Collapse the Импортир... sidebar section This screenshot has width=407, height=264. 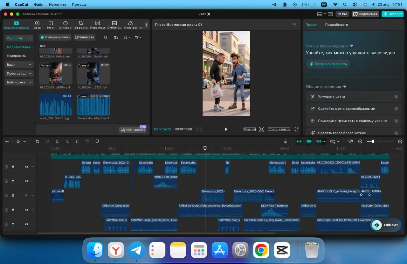click(x=19, y=38)
